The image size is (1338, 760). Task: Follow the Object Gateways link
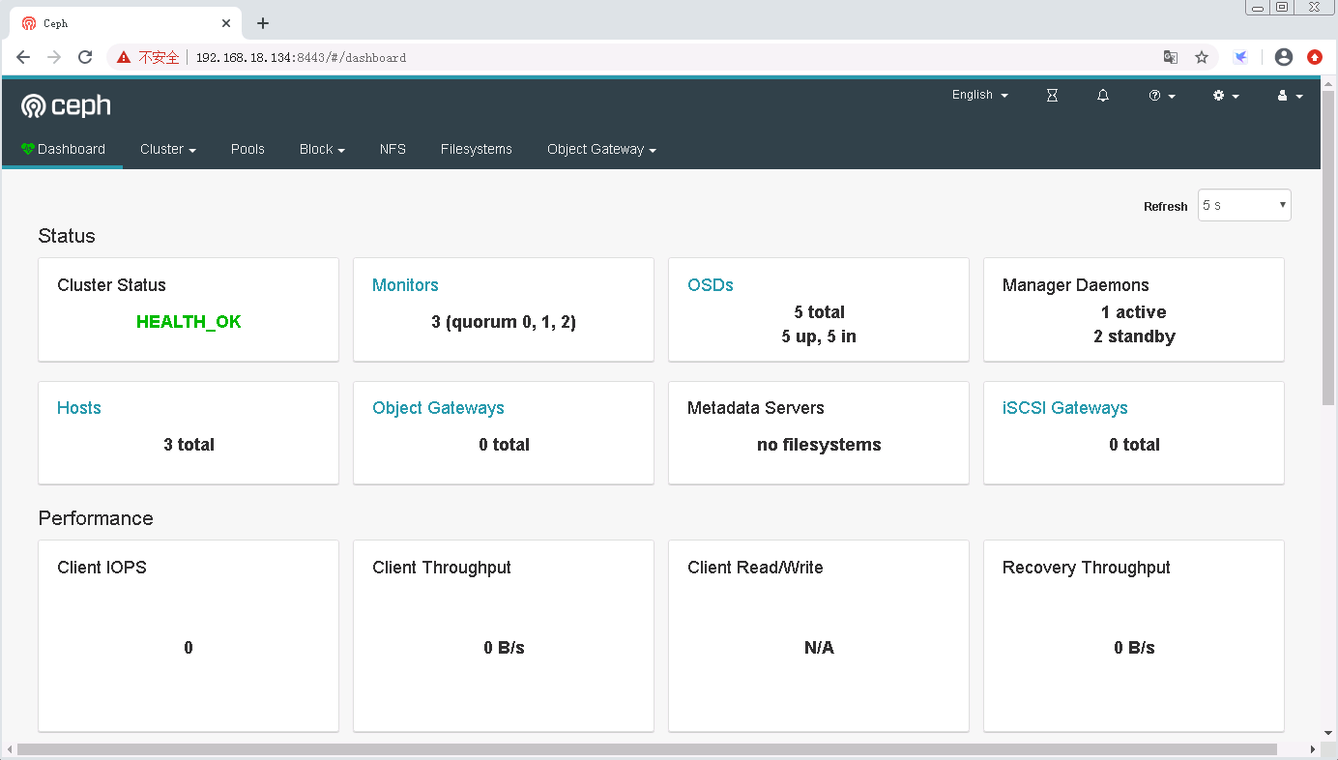coord(439,408)
